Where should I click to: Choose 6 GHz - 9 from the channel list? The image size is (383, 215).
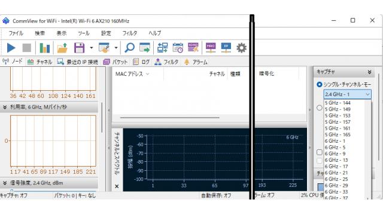tap(335, 153)
